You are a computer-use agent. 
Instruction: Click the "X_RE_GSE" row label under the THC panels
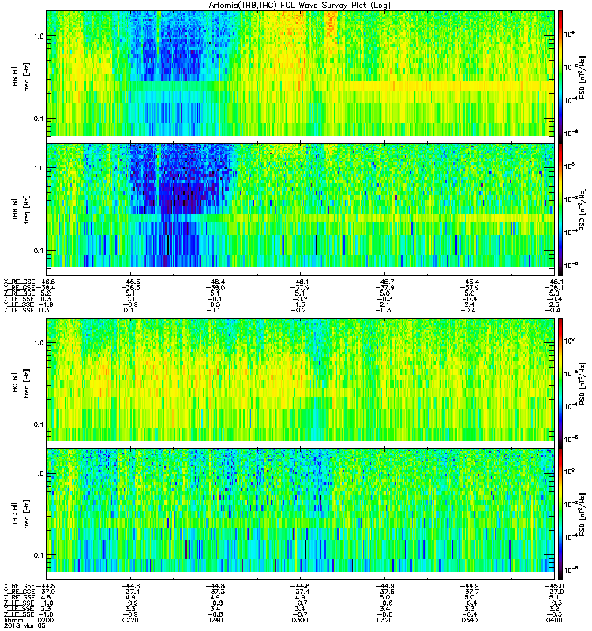[x=19, y=586]
